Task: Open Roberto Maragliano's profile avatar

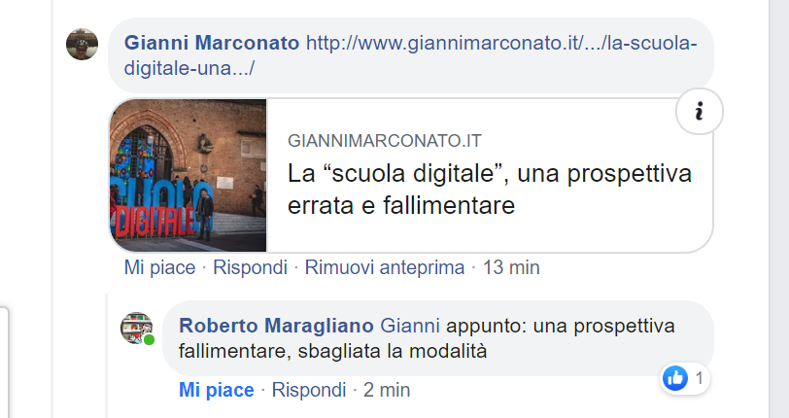Action: (136, 328)
